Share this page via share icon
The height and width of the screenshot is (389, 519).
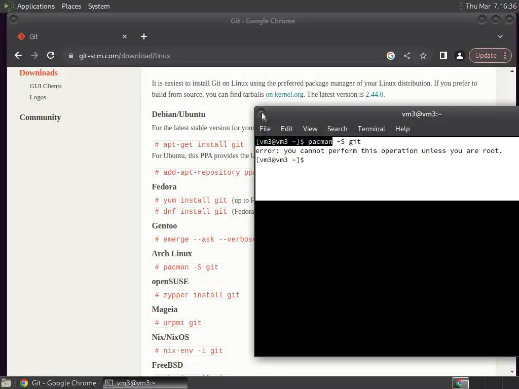(407, 56)
